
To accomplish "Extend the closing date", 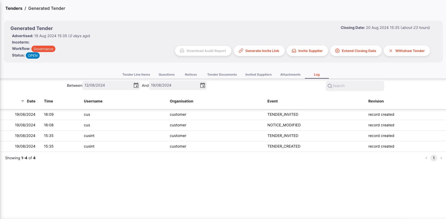I will point(356,51).
